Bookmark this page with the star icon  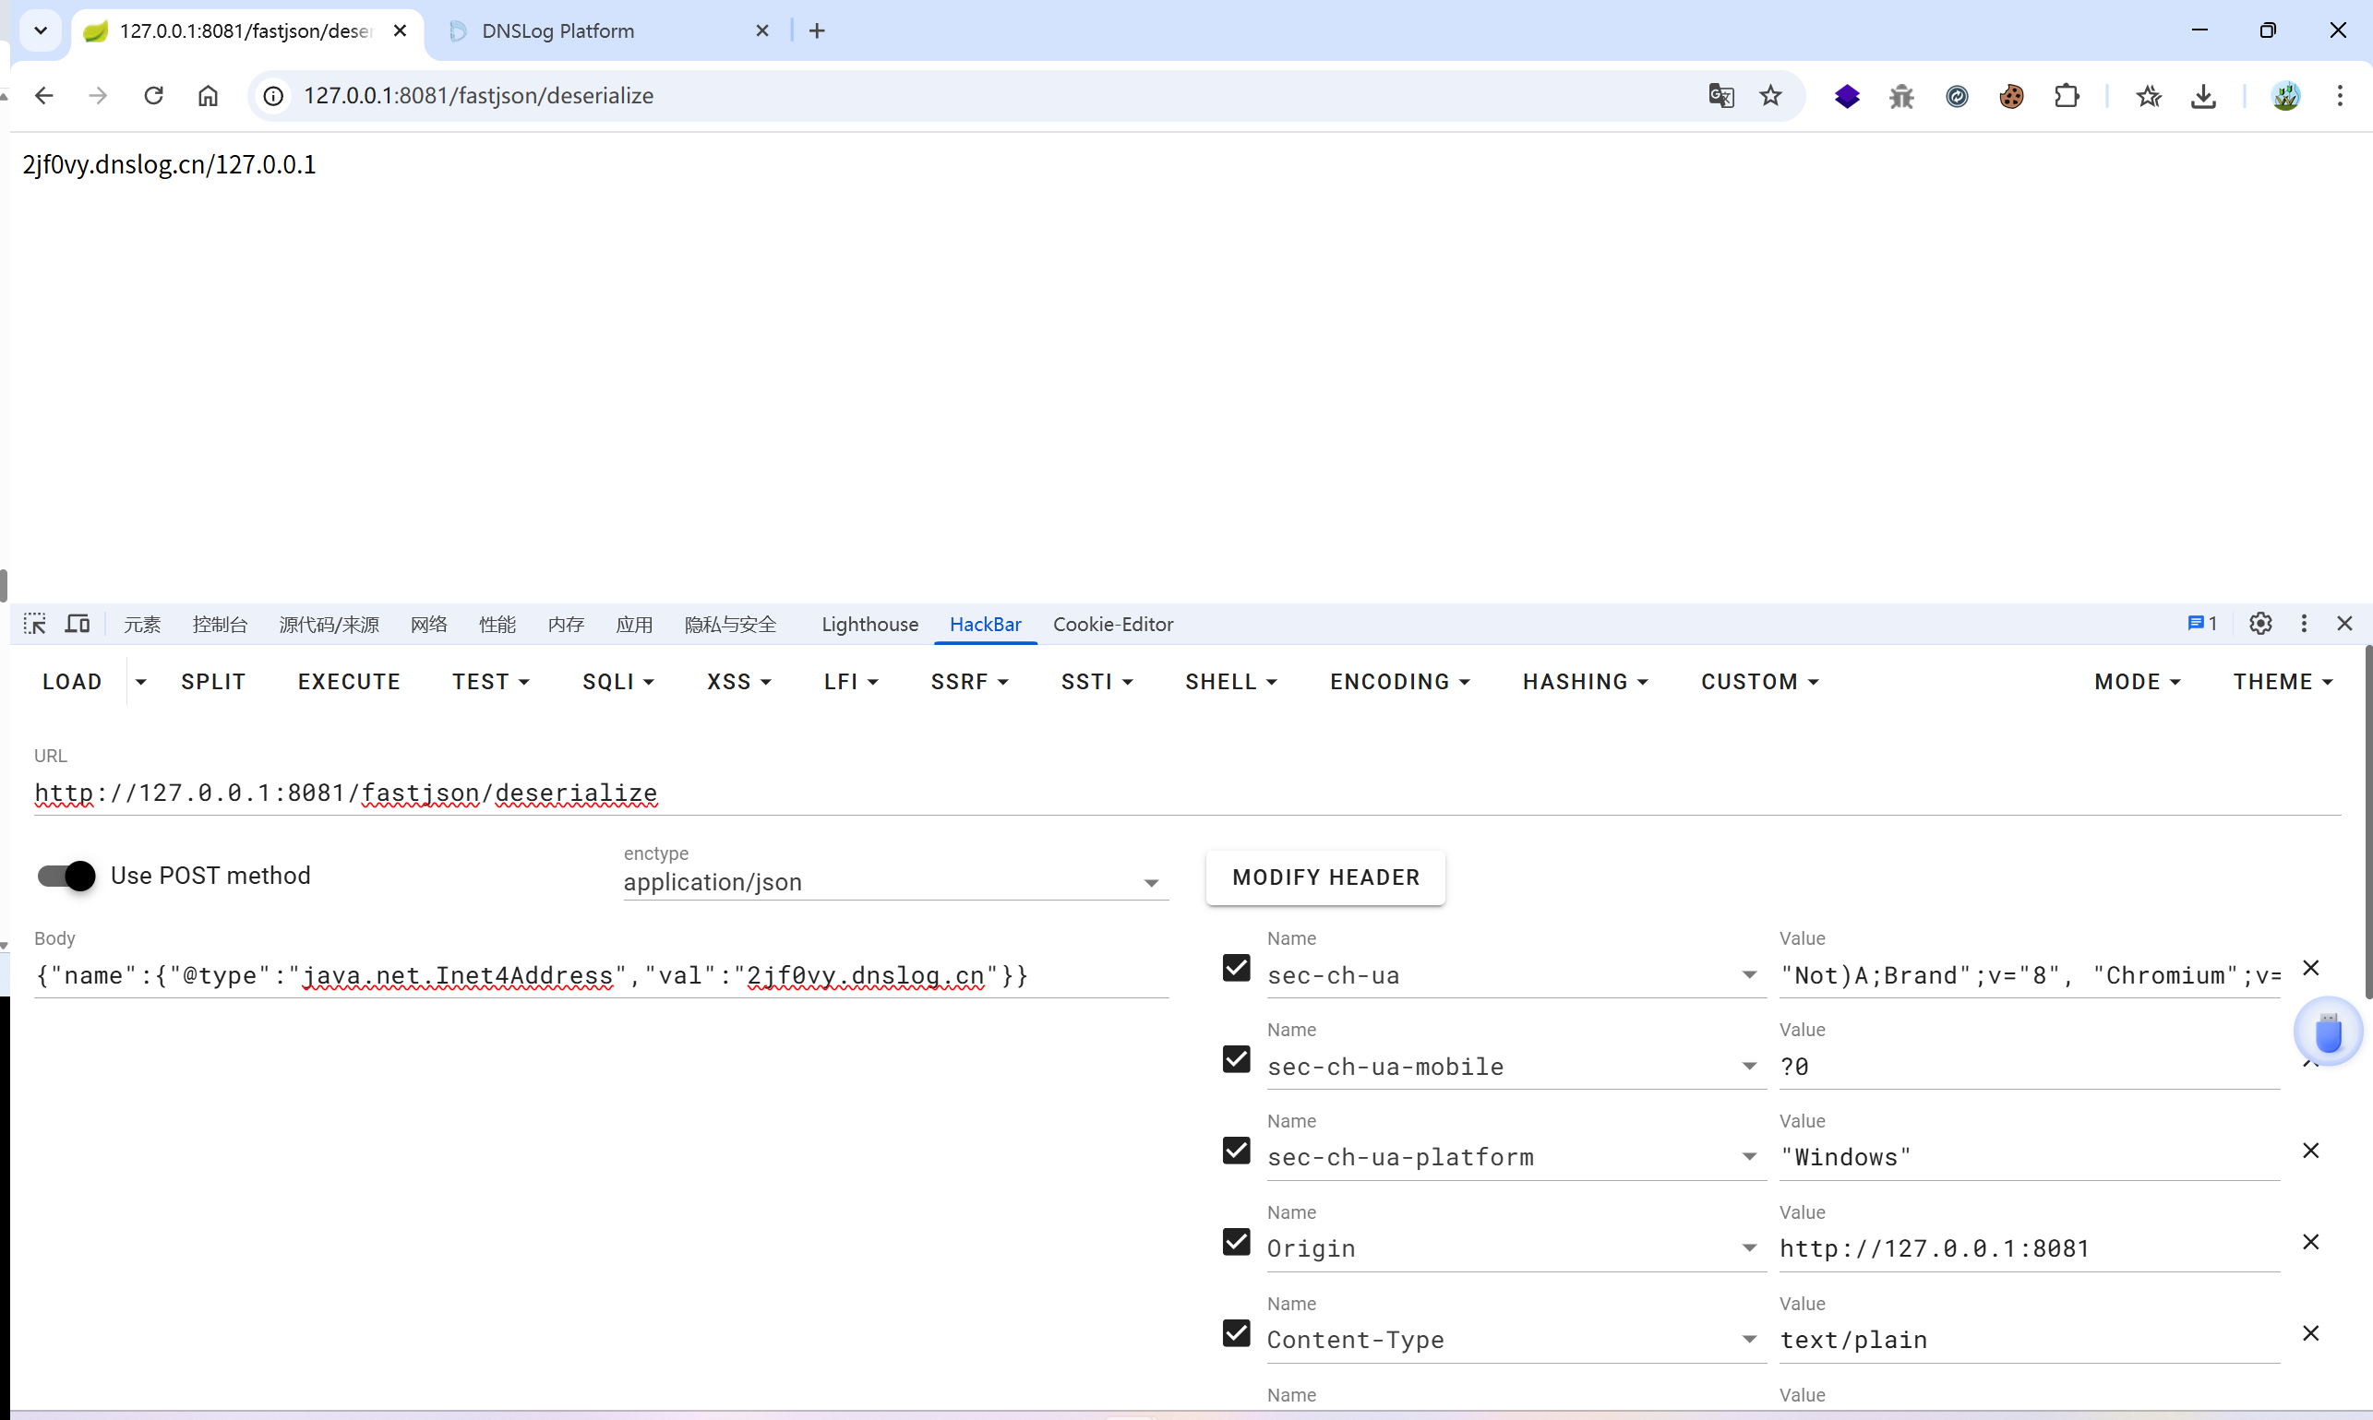coord(1770,96)
